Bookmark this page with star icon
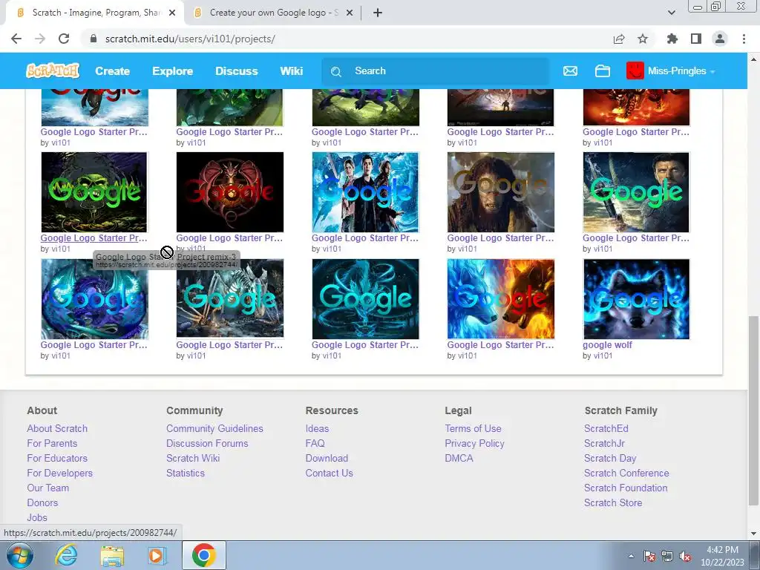The height and width of the screenshot is (570, 760). click(x=643, y=39)
